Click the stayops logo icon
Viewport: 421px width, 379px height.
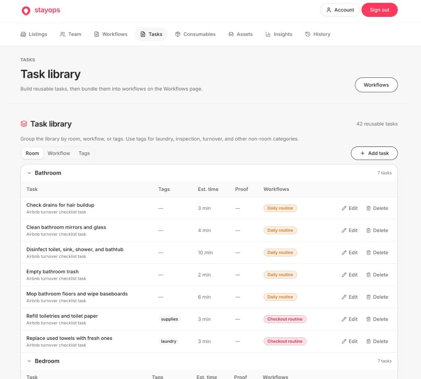tap(26, 10)
